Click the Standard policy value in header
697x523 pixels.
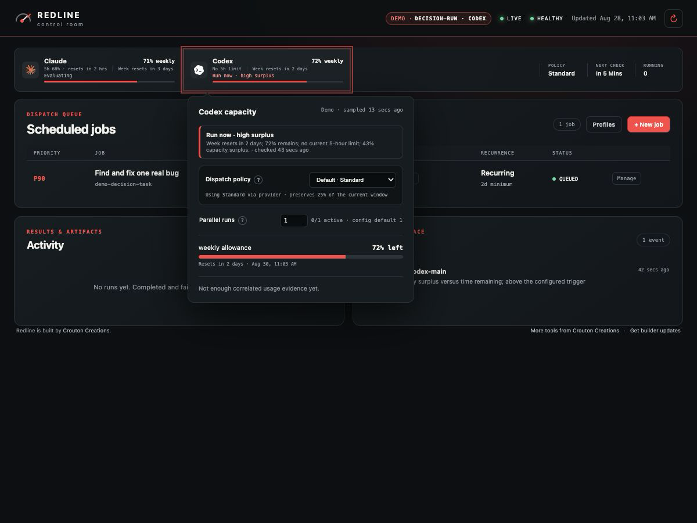pyautogui.click(x=562, y=73)
